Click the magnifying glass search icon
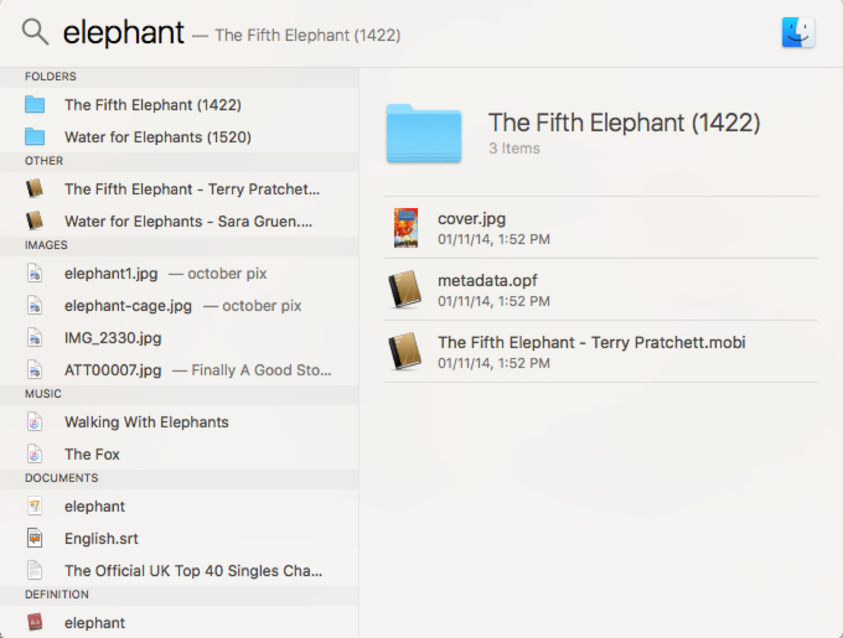Screen dimensions: 843x638 click(35, 32)
